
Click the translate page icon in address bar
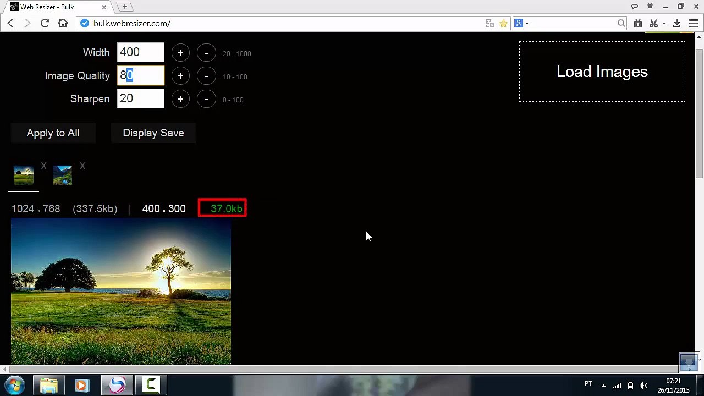490,23
